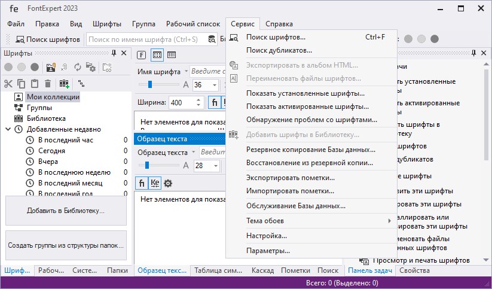Click the clipboard paste icon
The height and width of the screenshot is (289, 492).
tap(35, 84)
